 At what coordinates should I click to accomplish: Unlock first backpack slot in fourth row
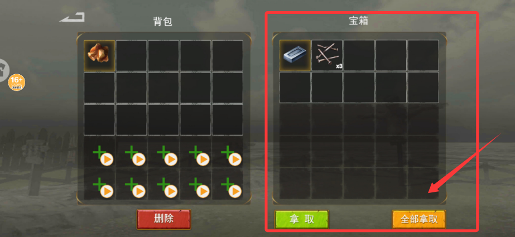pyautogui.click(x=99, y=153)
